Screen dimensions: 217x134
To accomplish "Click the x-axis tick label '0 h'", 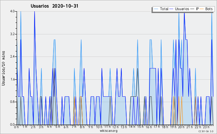I will [17, 127].
